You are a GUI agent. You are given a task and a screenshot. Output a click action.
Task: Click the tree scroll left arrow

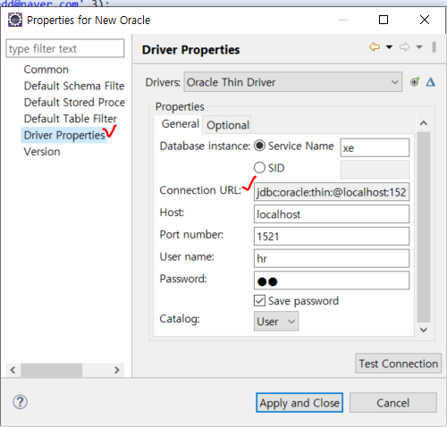click(x=13, y=370)
